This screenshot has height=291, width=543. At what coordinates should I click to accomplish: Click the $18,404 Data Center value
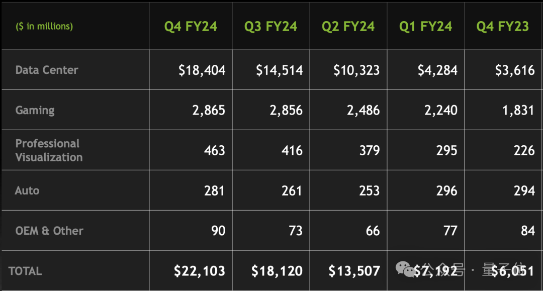coord(202,70)
